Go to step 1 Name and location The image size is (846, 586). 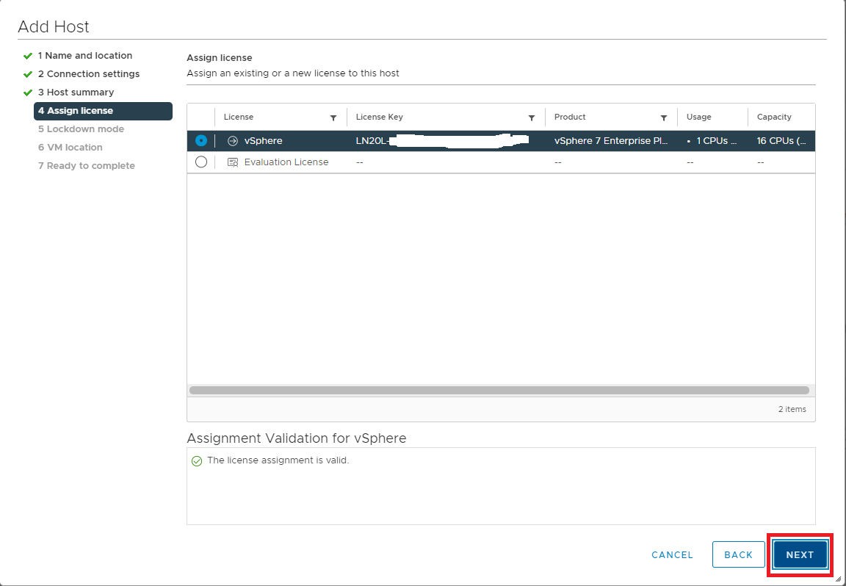point(85,56)
